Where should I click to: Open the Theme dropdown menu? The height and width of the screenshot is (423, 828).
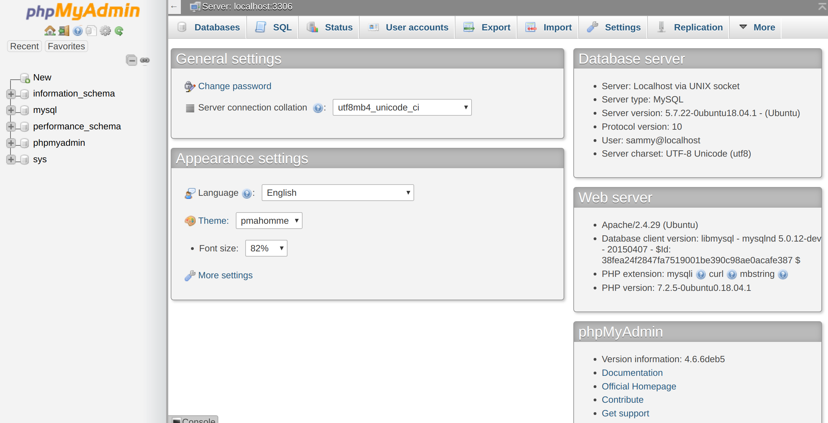click(x=269, y=220)
